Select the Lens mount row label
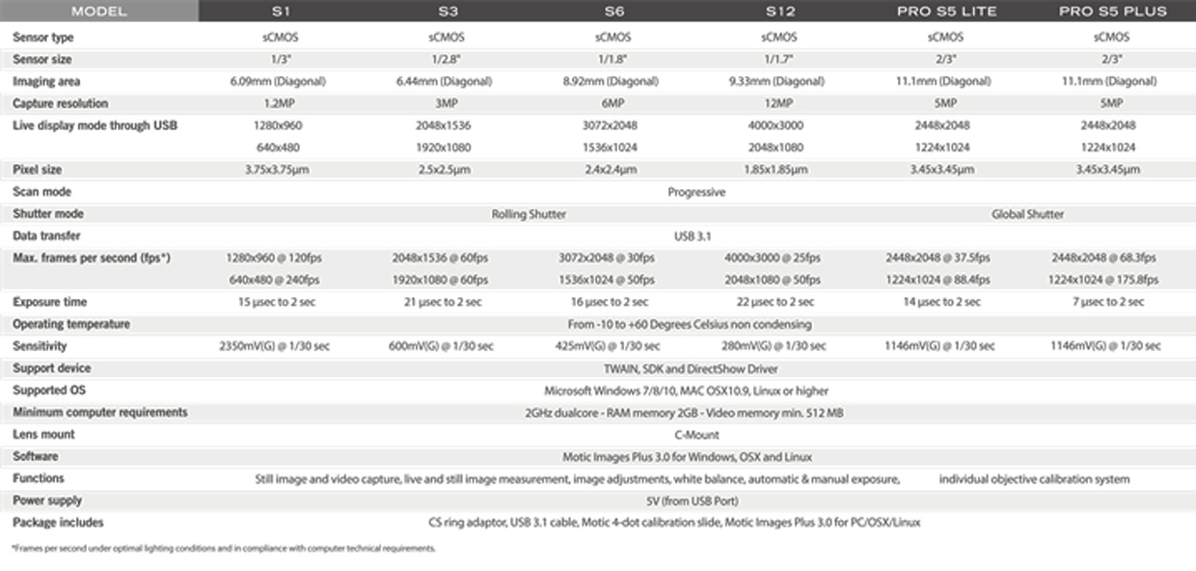1196x571 pixels. [x=43, y=434]
